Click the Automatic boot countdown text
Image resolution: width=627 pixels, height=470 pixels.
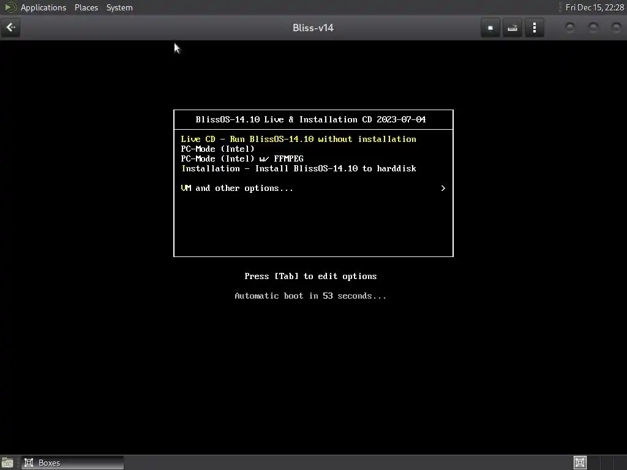[310, 296]
